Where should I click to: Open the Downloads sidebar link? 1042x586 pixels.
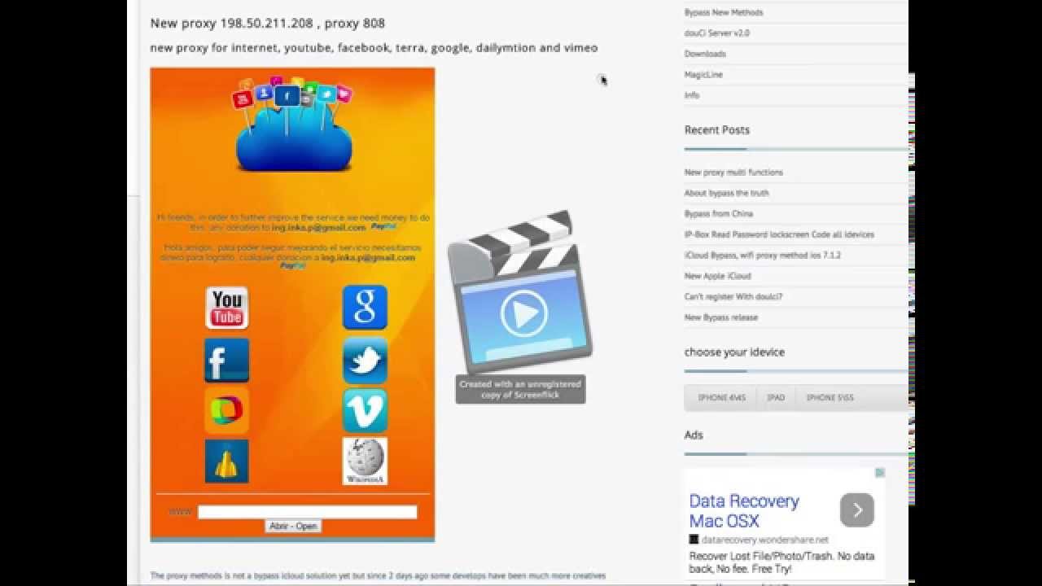(705, 54)
